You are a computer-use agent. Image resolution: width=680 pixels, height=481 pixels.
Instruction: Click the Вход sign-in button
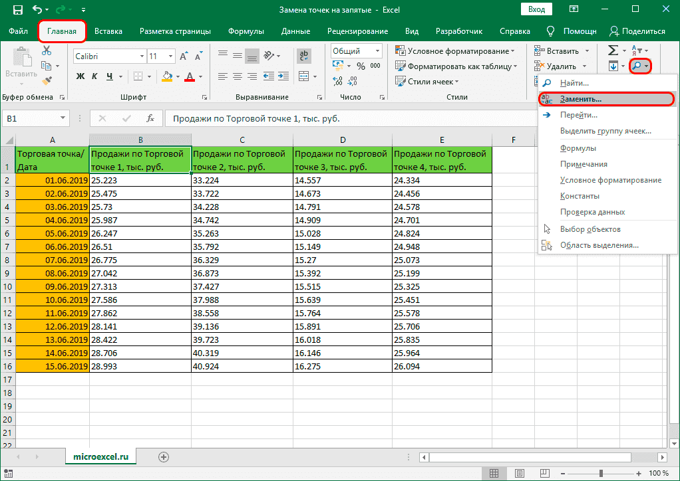(x=536, y=9)
